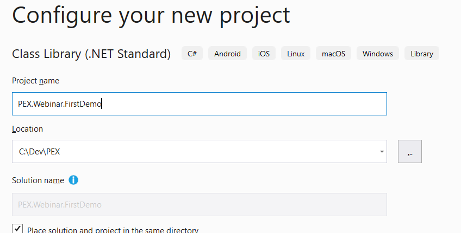This screenshot has height=233, width=461.
Task: Click the Project name label
Action: click(35, 81)
